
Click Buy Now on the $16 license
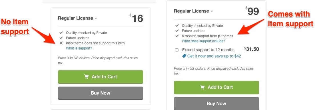[101, 93]
